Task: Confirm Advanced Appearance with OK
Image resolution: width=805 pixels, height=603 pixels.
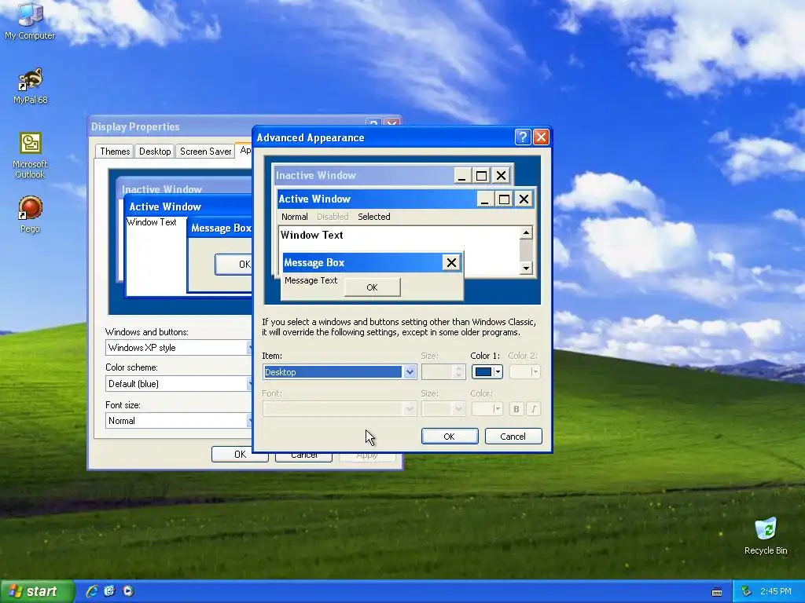Action: click(x=449, y=437)
